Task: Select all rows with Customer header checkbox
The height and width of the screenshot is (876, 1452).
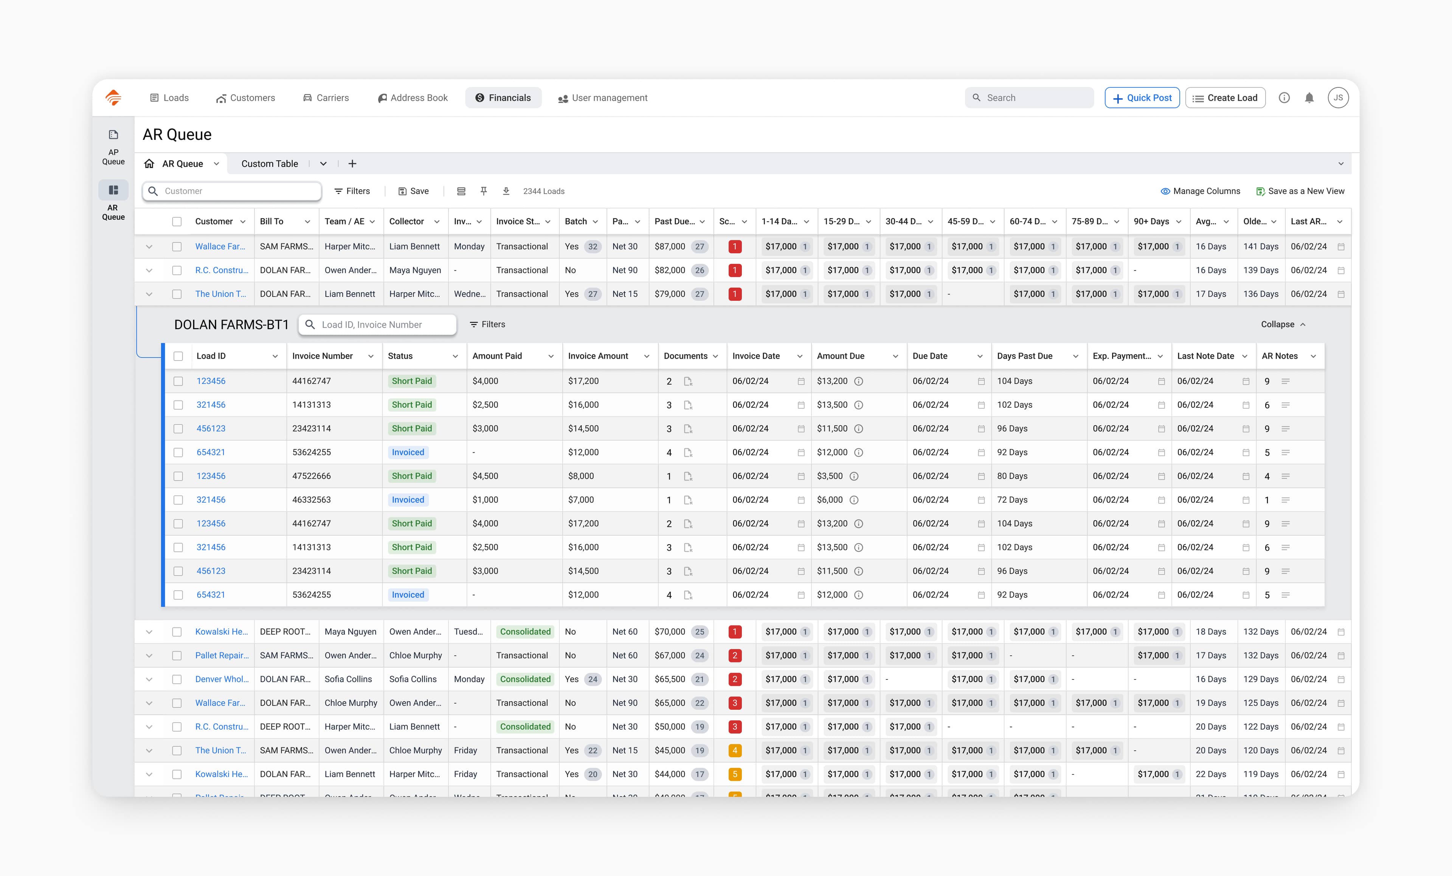Action: [177, 221]
